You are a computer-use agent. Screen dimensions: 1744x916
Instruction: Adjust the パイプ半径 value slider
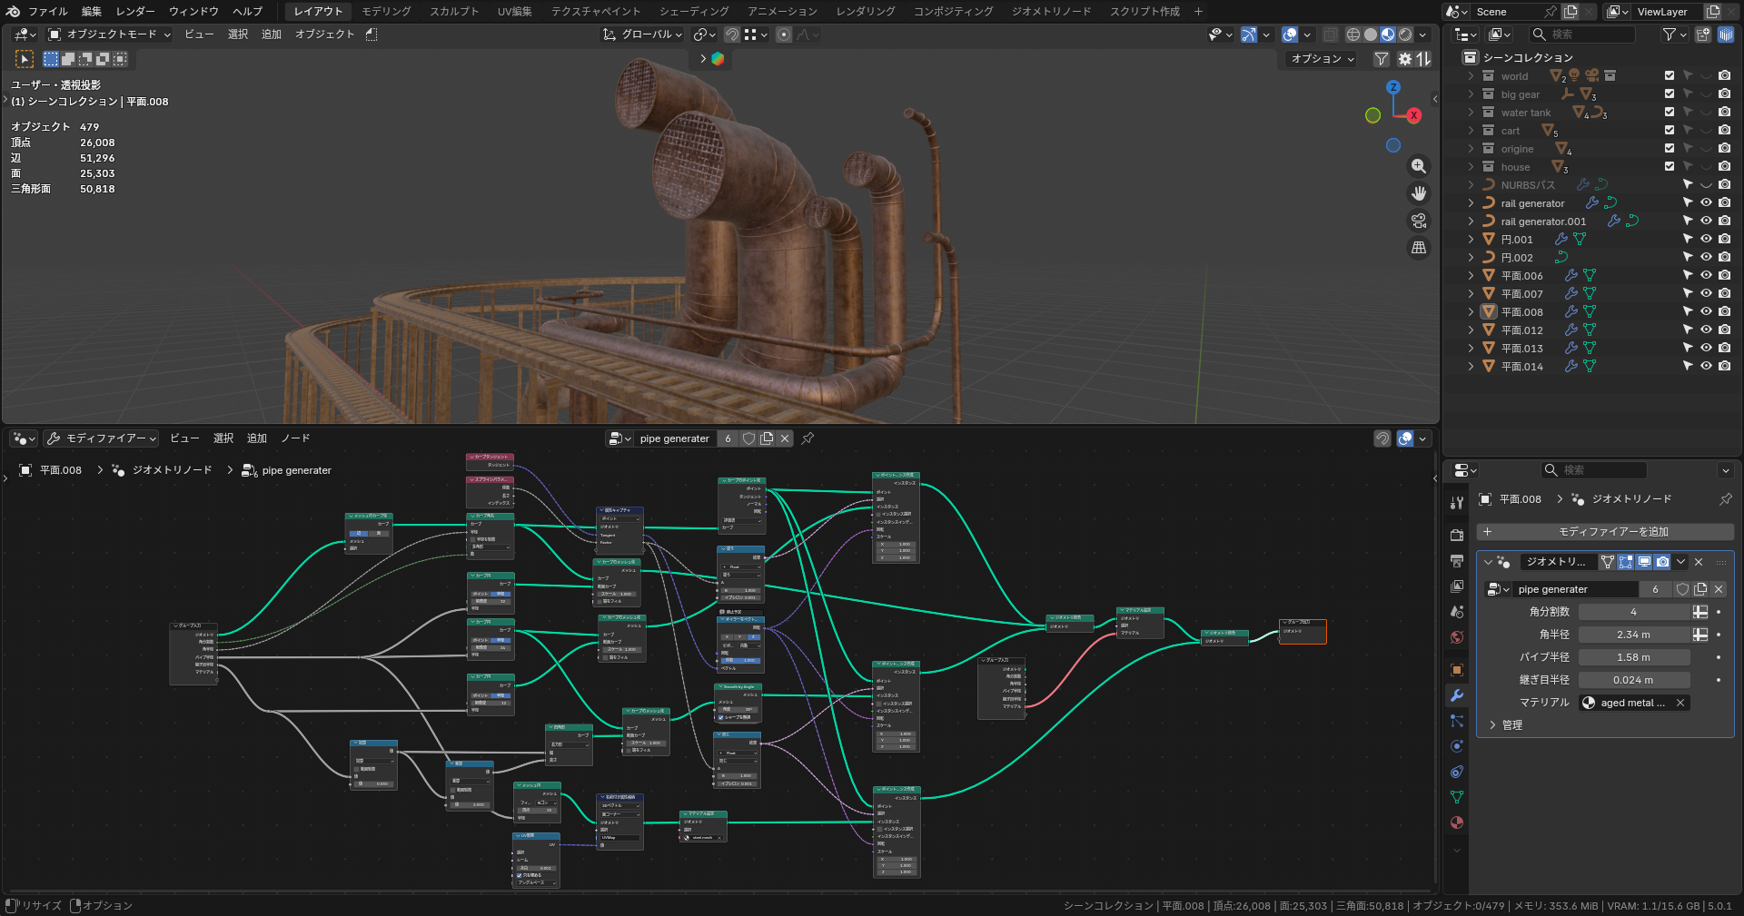tap(1633, 657)
